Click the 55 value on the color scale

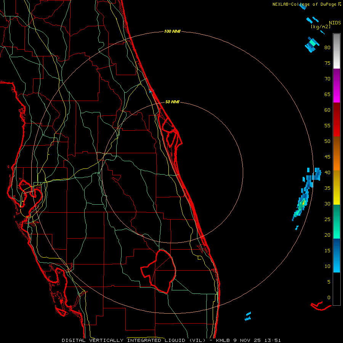click(327, 125)
